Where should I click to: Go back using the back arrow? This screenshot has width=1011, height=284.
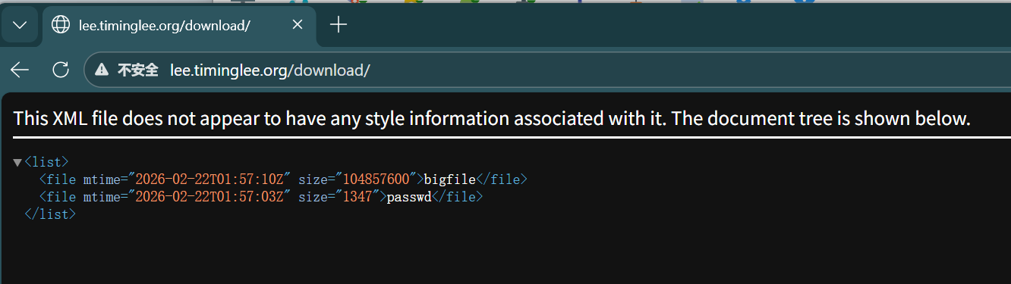click(20, 70)
